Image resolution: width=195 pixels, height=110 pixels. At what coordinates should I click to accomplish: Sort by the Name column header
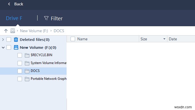(x=82, y=39)
